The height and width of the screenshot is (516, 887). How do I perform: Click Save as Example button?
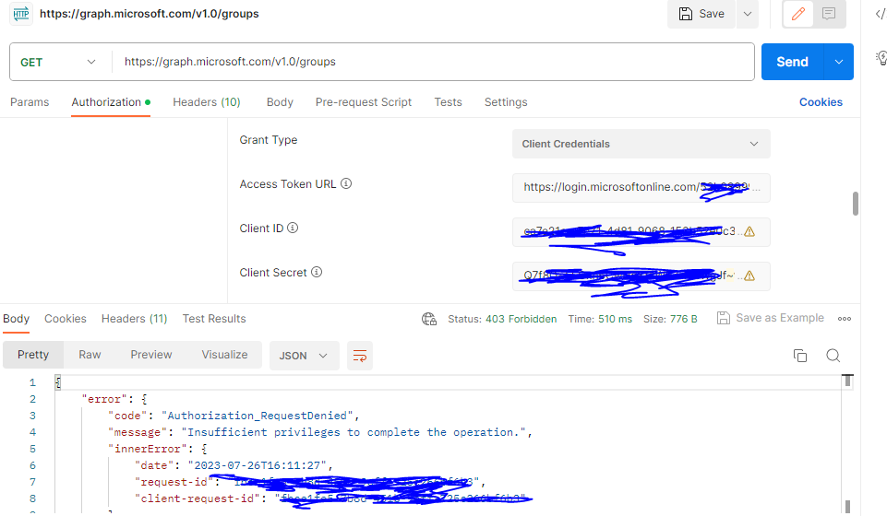coord(771,318)
